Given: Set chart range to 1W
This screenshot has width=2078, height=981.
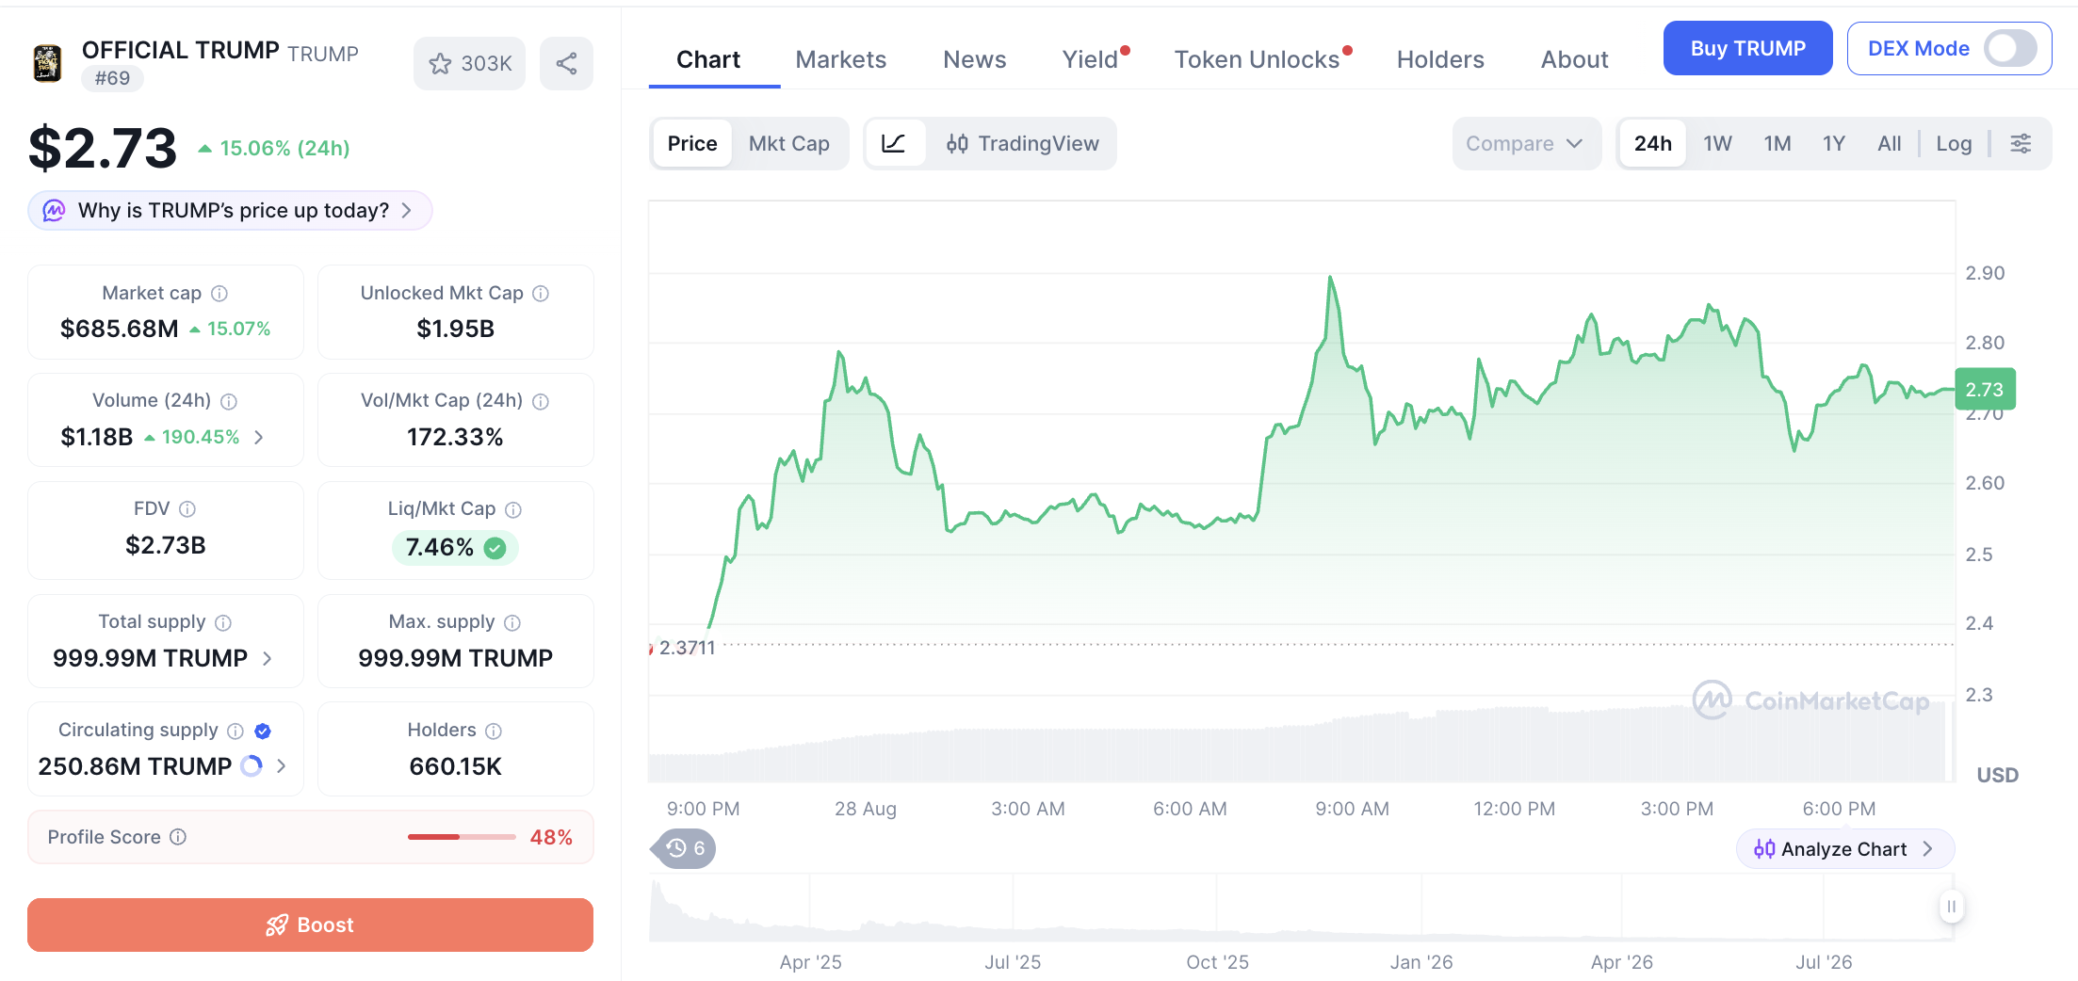Looking at the screenshot, I should [1717, 143].
